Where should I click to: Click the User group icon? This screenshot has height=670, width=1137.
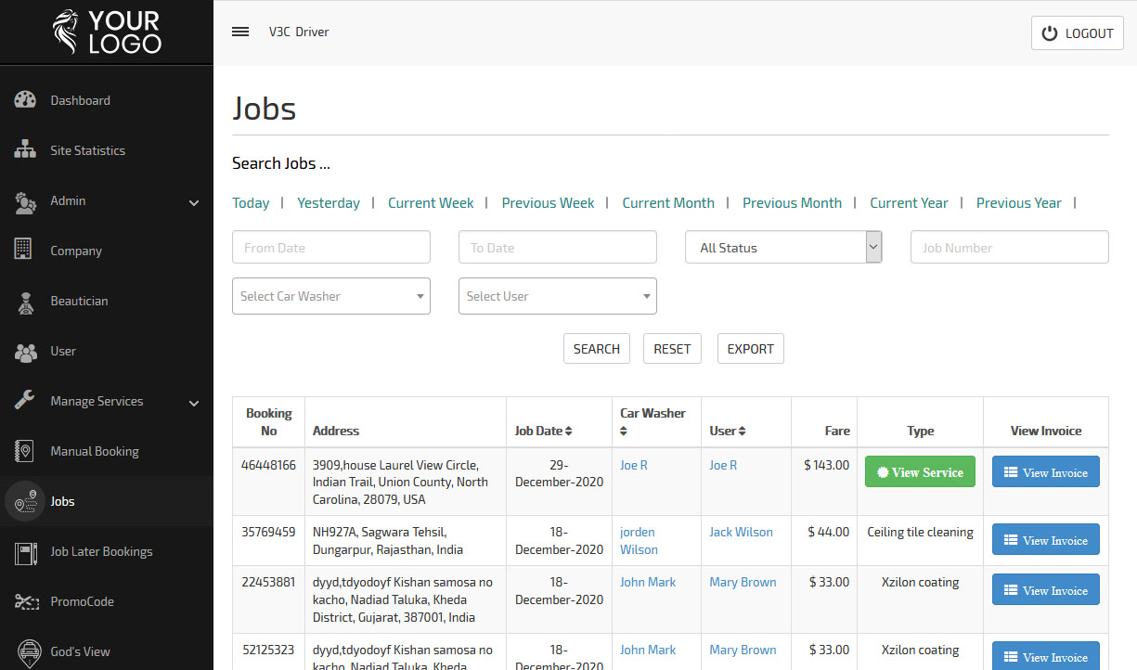pyautogui.click(x=25, y=352)
